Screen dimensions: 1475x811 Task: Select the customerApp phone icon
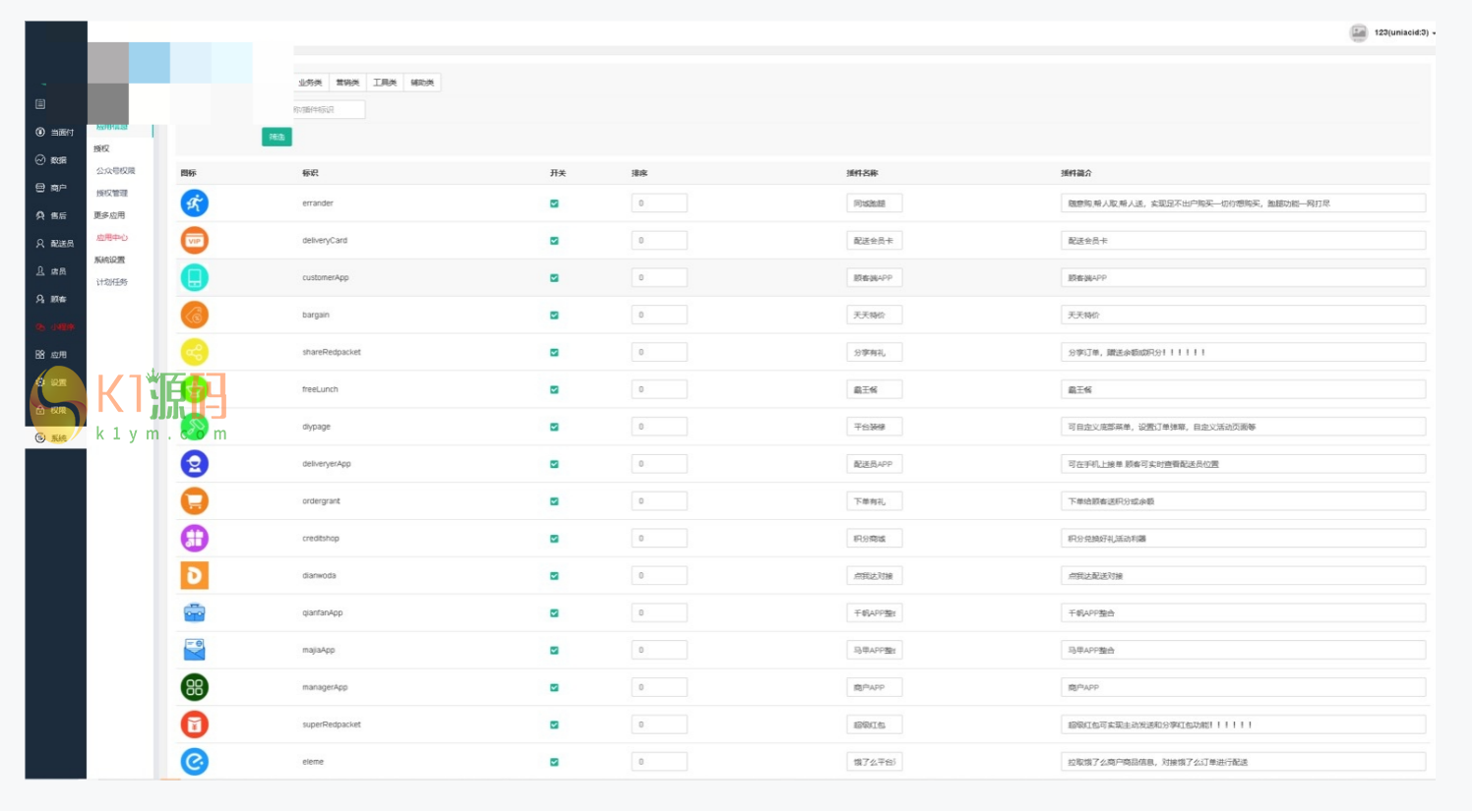tap(195, 278)
